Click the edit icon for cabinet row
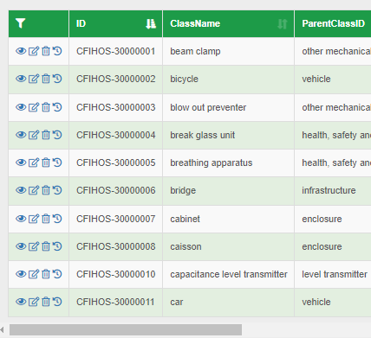This screenshot has width=371, height=338. [34, 219]
